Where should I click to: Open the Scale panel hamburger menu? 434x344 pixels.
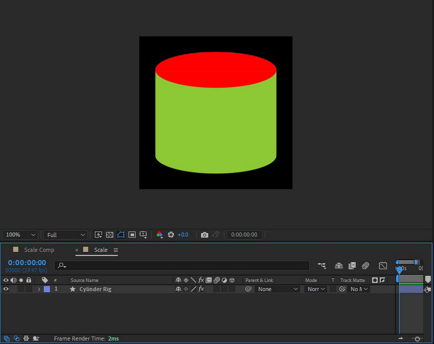[x=116, y=250]
